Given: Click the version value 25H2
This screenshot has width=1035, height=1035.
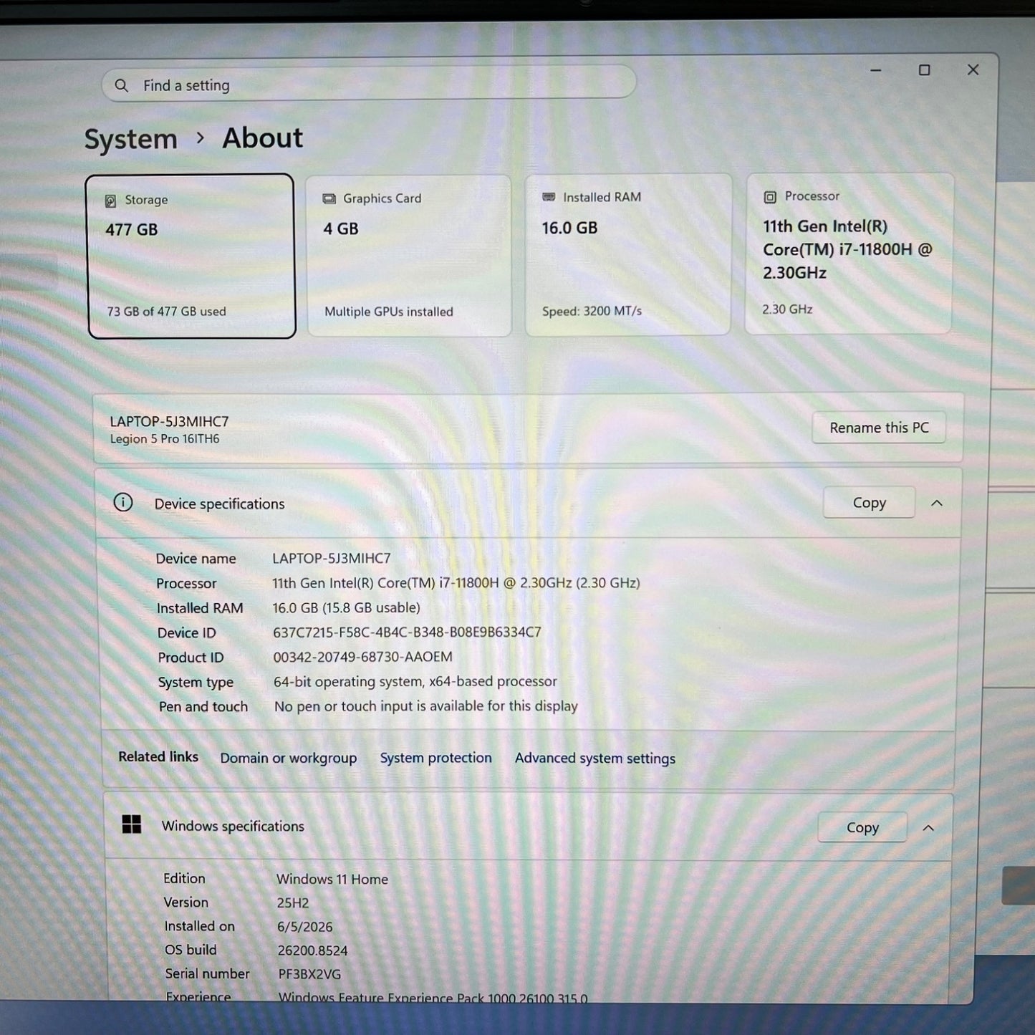Looking at the screenshot, I should coord(292,903).
